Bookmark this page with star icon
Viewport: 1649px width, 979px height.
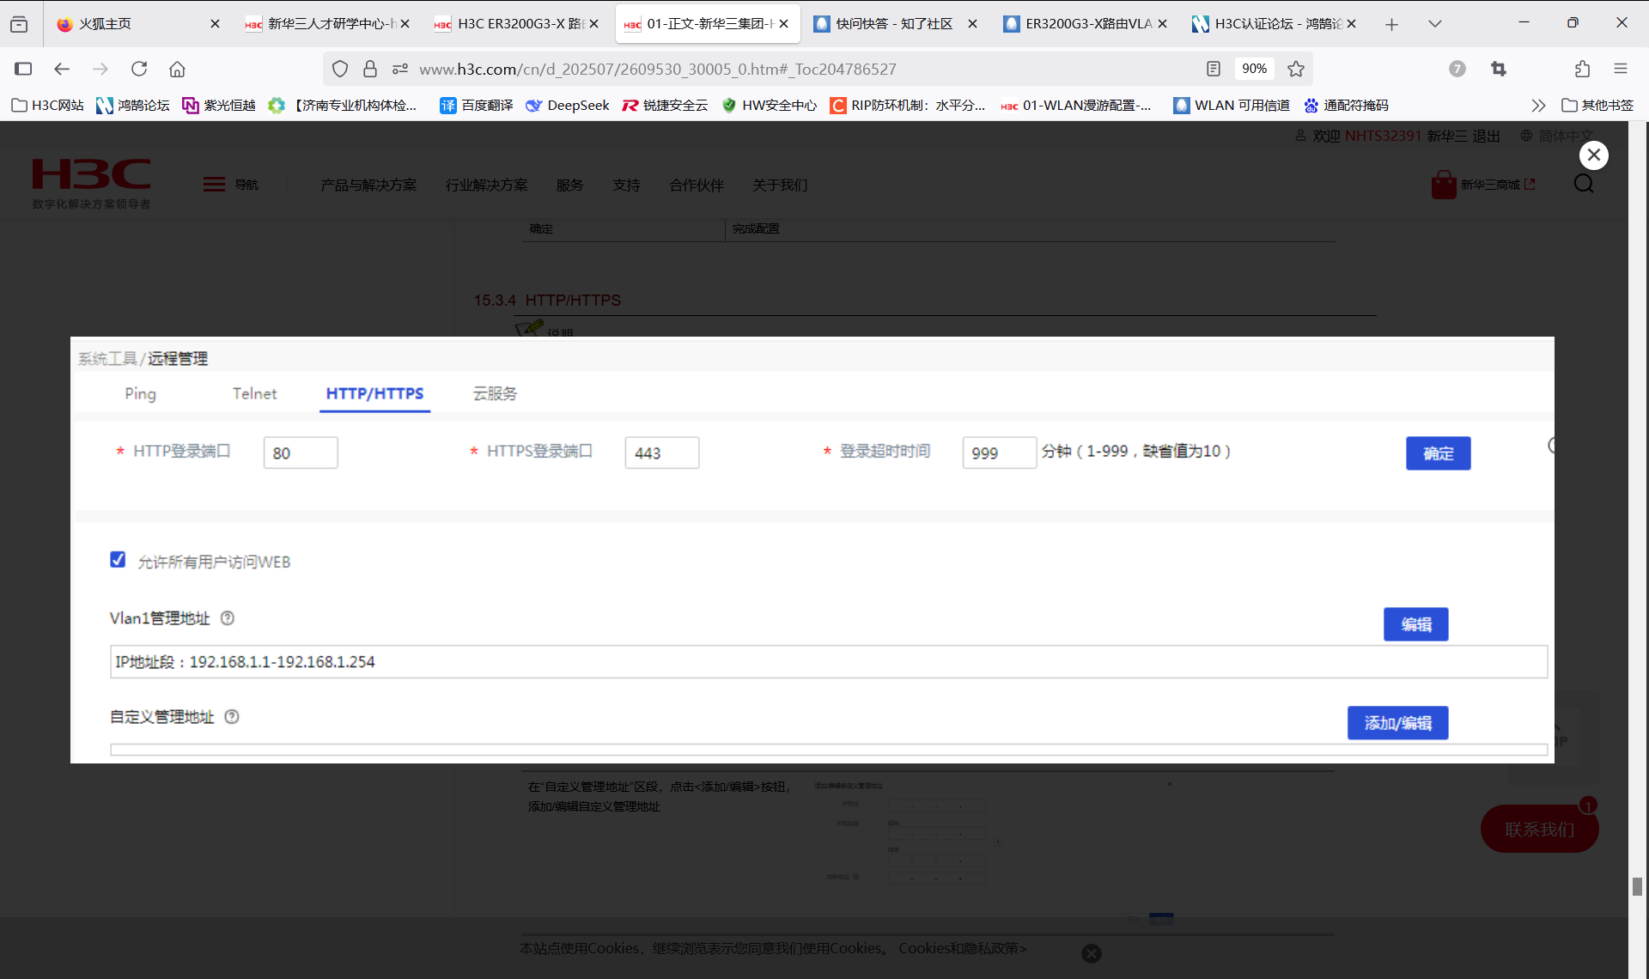[x=1296, y=69]
